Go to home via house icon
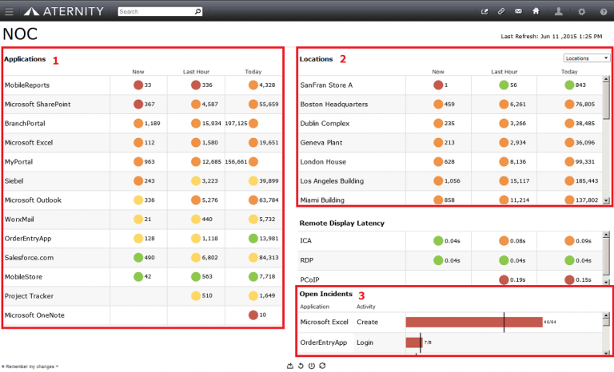This screenshot has height=372, width=614. 536,11
